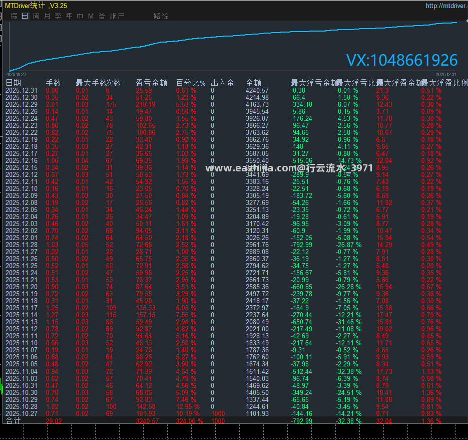Open the 备 tab
This screenshot has height=440, width=468.
[102, 16]
